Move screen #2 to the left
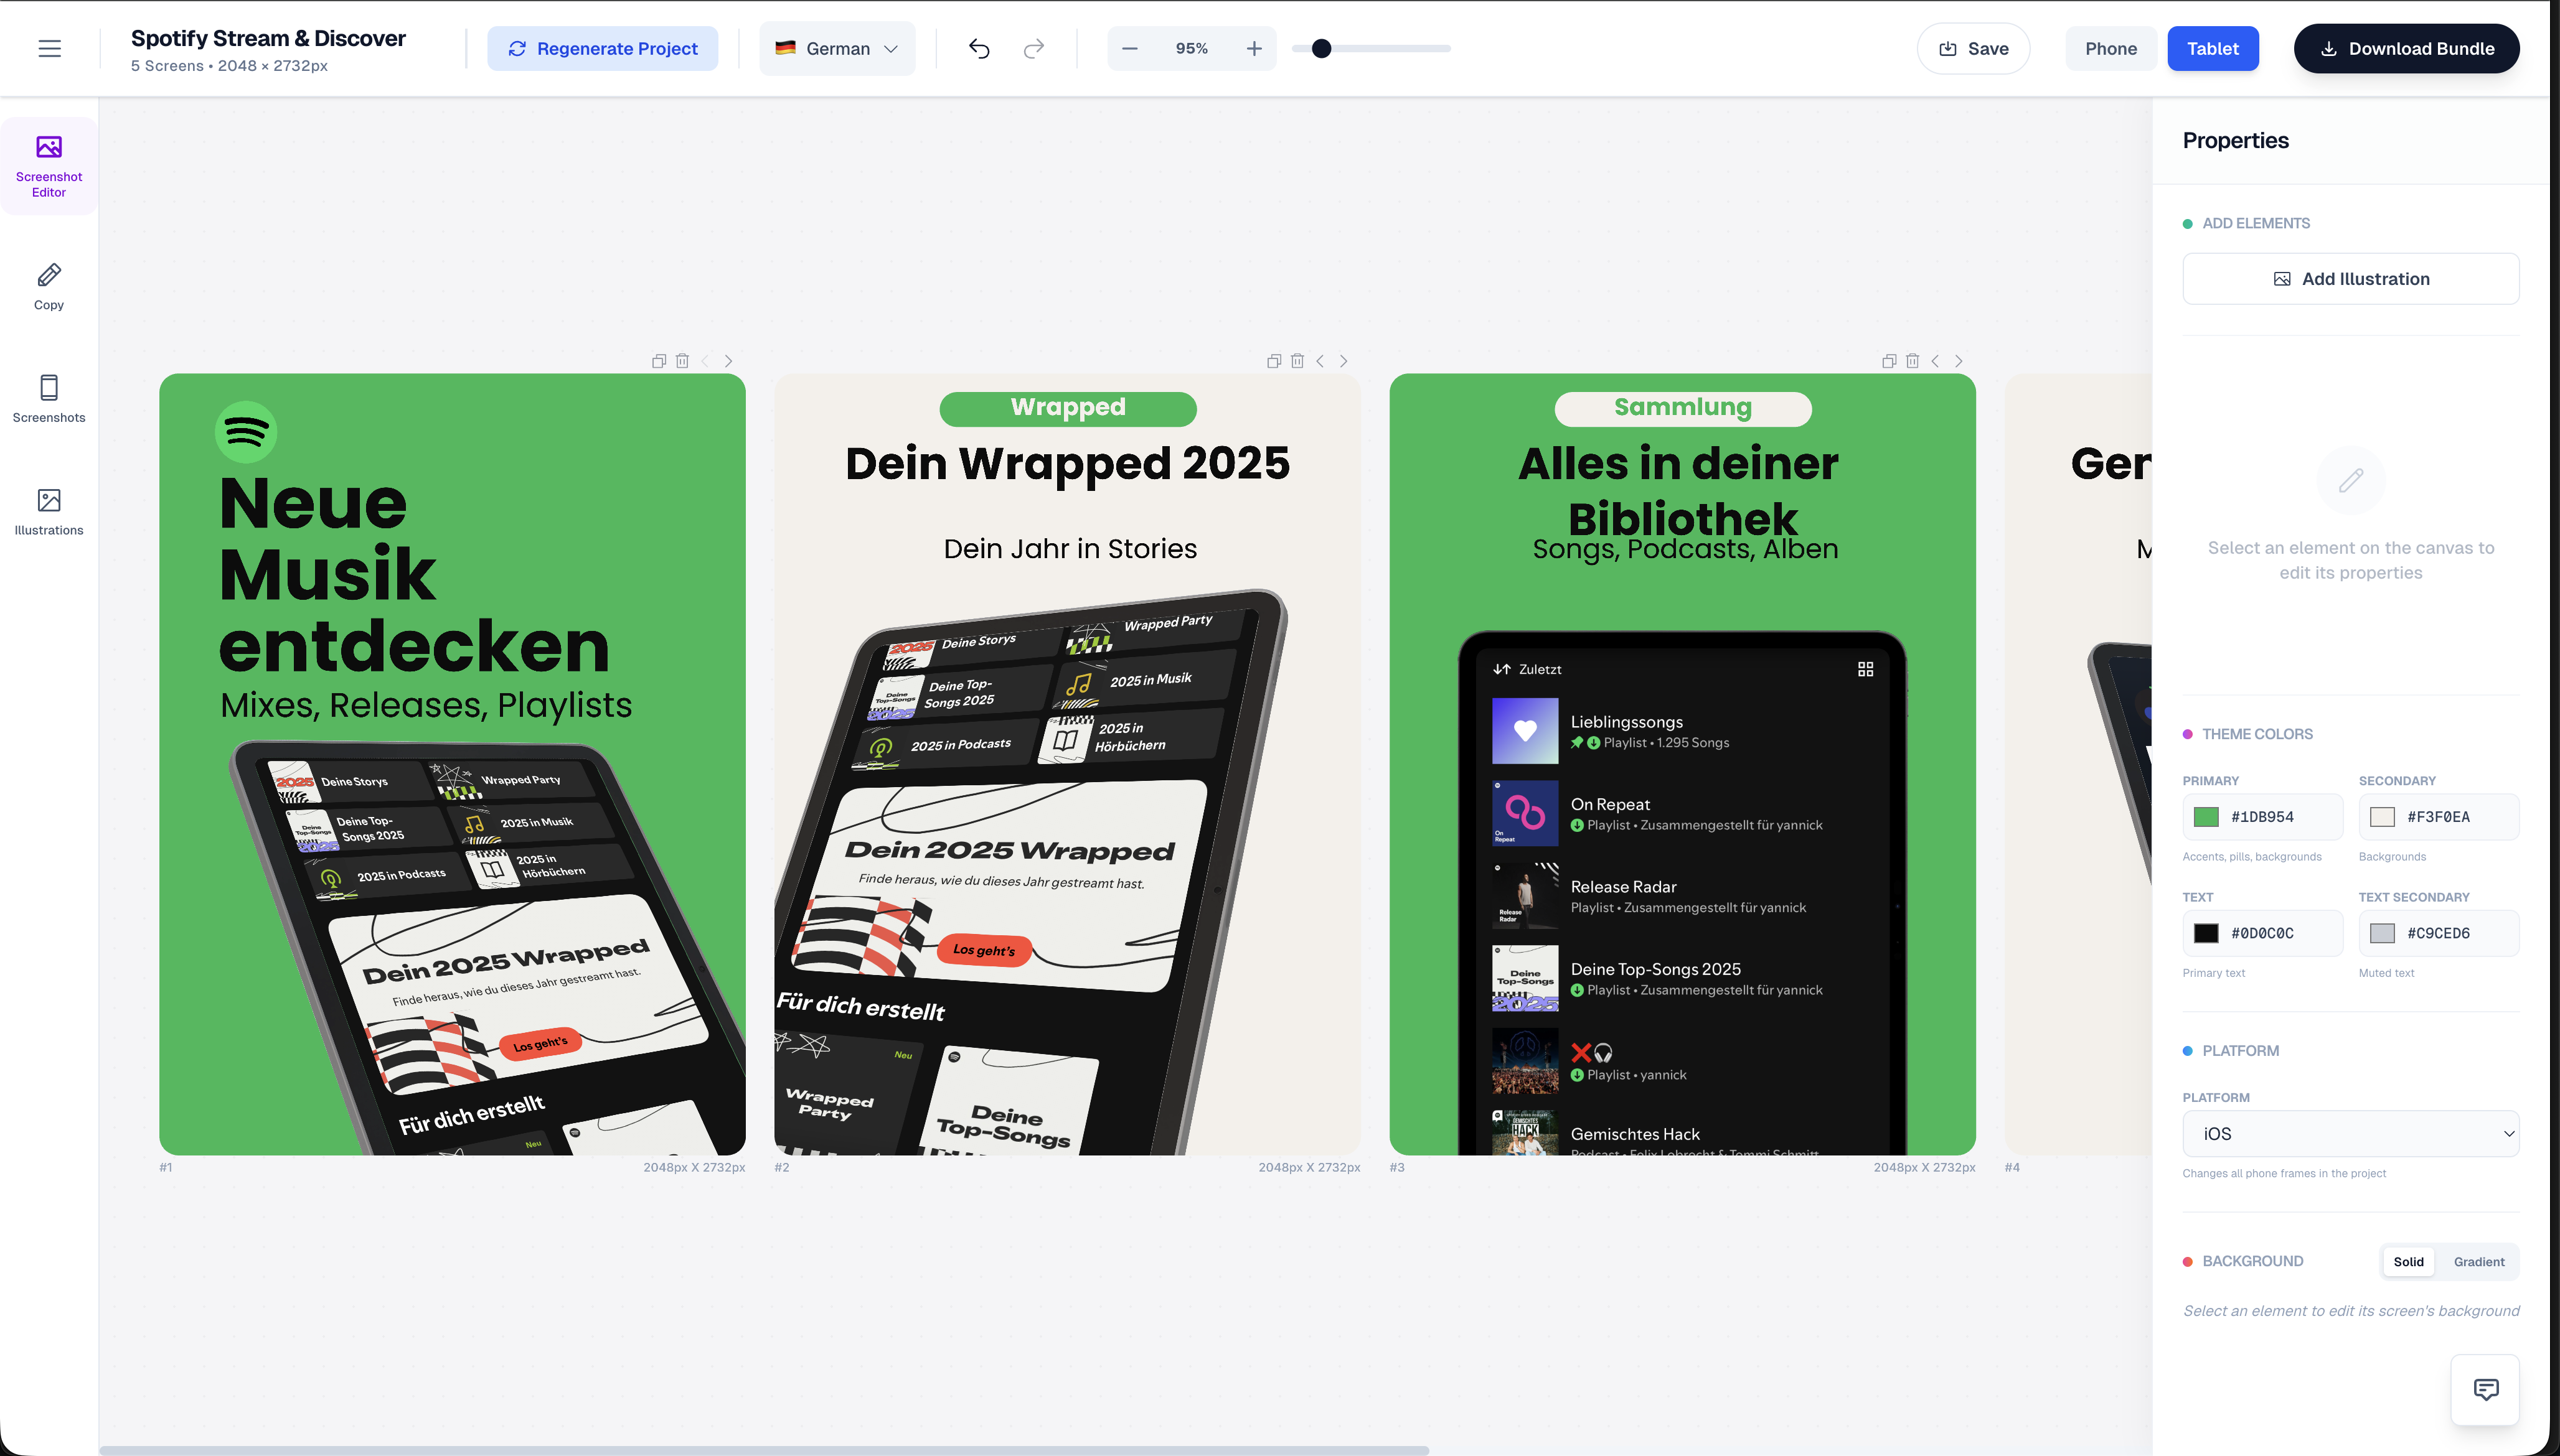 [1320, 361]
